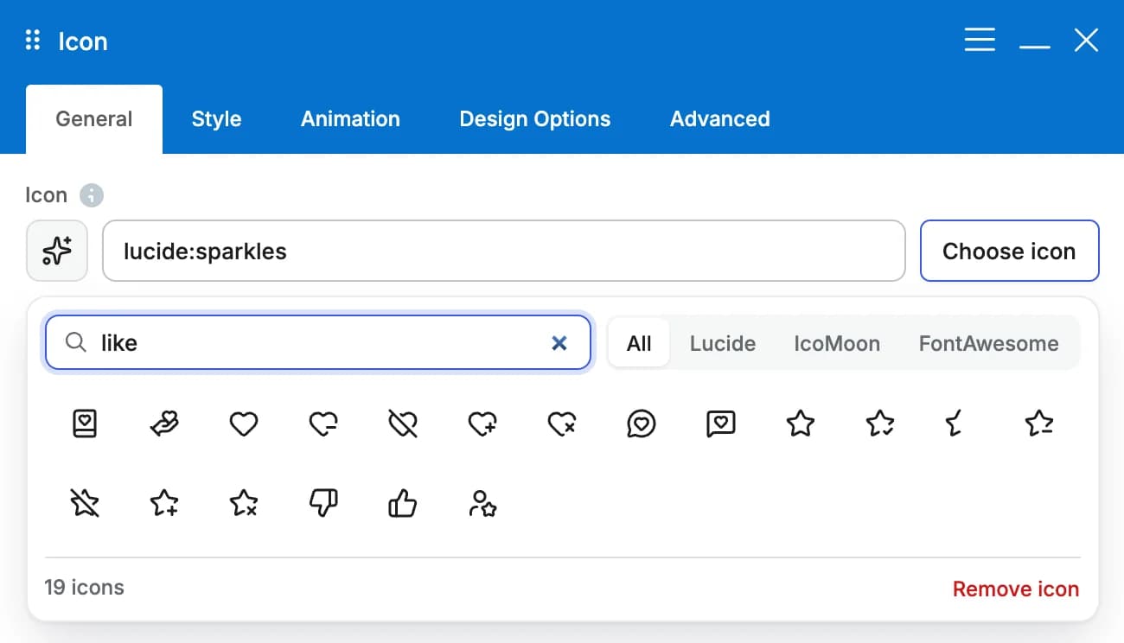Choose the round chat bubble heart icon
The image size is (1124, 643).
[642, 423]
